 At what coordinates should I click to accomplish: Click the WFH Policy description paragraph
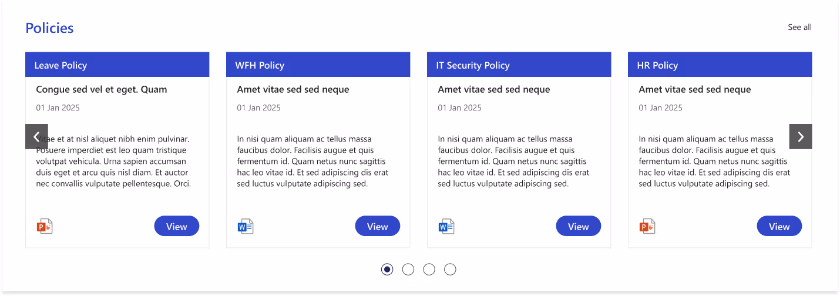[313, 162]
